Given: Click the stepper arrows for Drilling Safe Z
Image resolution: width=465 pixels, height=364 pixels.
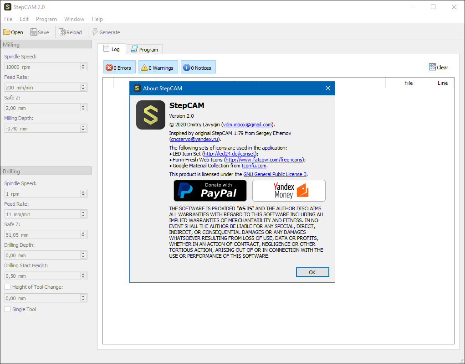Looking at the screenshot, I should [x=83, y=234].
